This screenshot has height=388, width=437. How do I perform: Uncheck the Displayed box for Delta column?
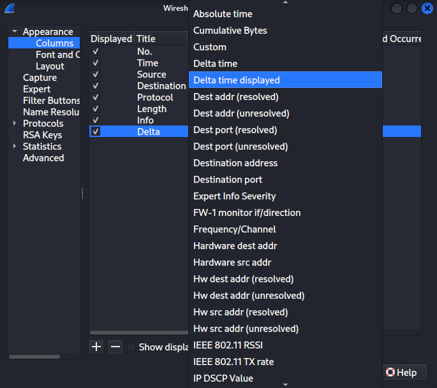click(x=96, y=132)
